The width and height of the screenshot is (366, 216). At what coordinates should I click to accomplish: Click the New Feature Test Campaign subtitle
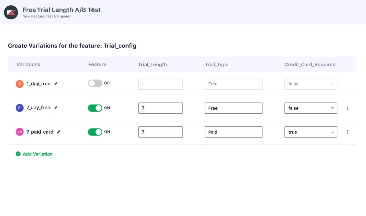(x=47, y=16)
